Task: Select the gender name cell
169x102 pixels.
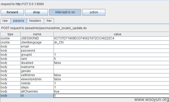Action: pos(37,71)
